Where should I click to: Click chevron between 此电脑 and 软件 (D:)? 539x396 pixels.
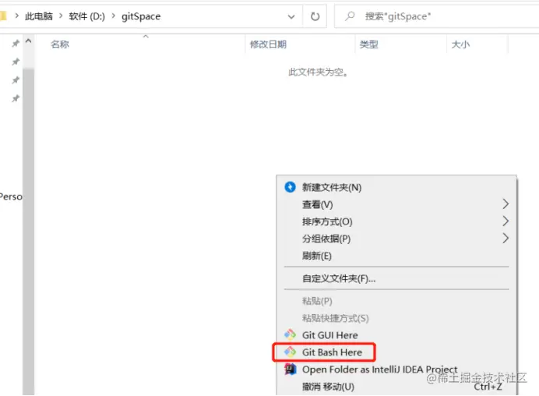(61, 16)
